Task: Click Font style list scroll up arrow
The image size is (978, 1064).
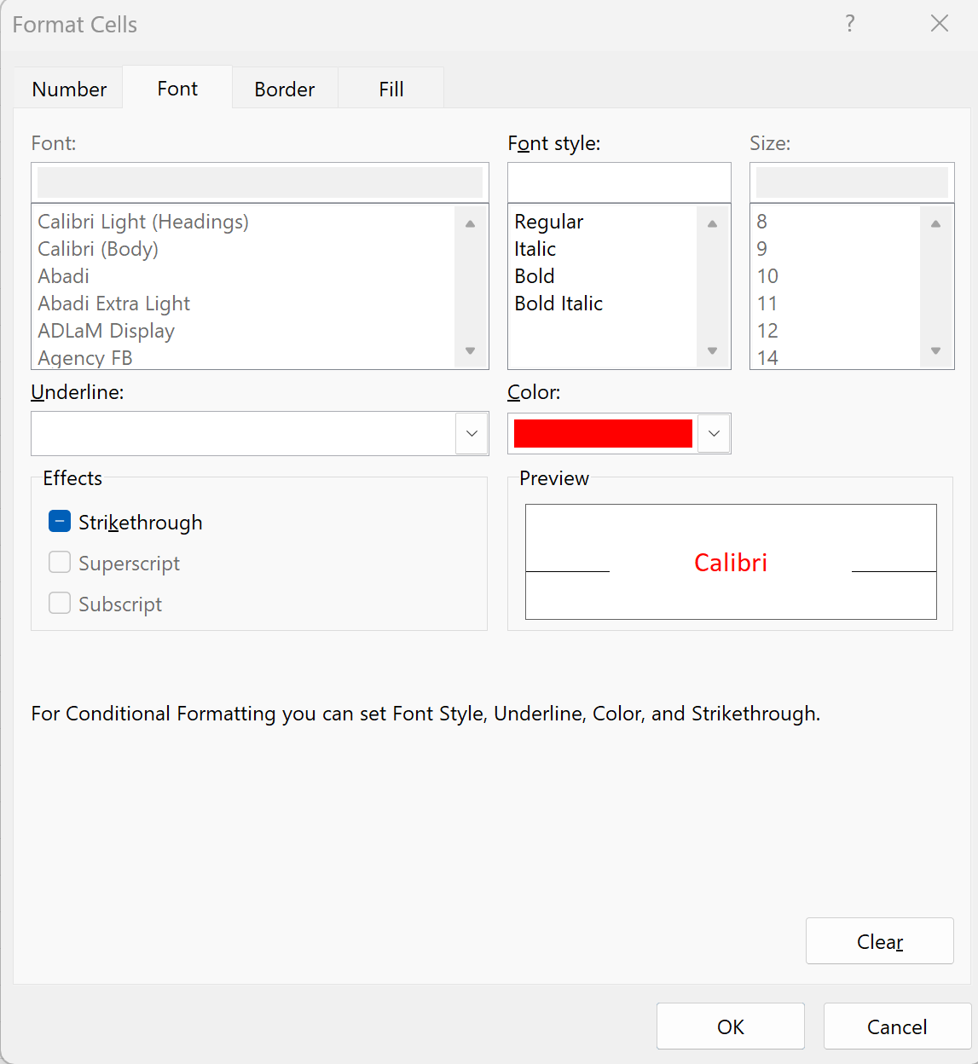Action: point(712,223)
